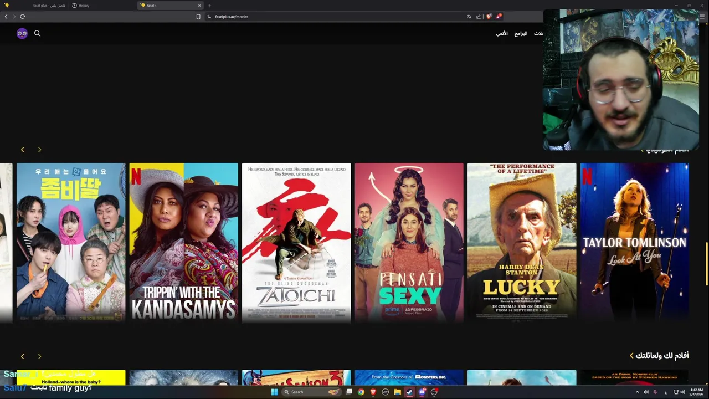Open File Explorer from the taskbar
709x399 pixels.
click(x=398, y=392)
